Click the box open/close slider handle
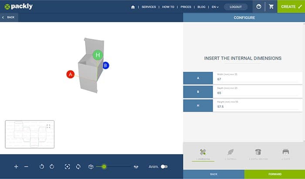This screenshot has height=179, width=305. (104, 166)
